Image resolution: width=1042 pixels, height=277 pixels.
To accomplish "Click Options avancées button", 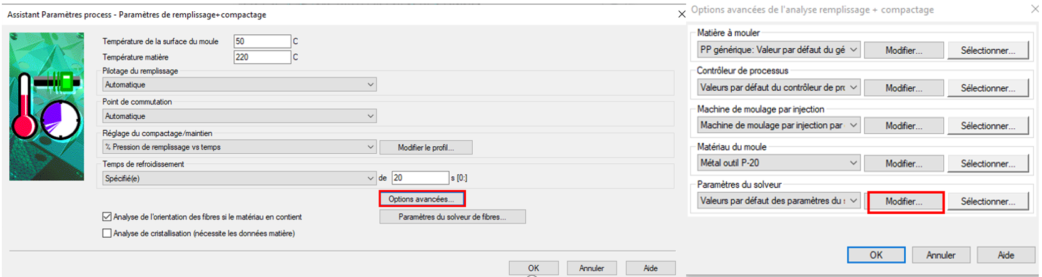I will pyautogui.click(x=422, y=199).
